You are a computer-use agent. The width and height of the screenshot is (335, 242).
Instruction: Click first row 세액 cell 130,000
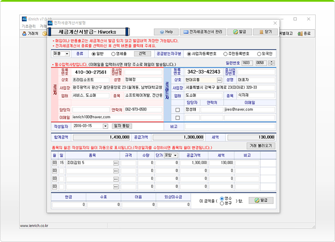[x=221, y=163]
